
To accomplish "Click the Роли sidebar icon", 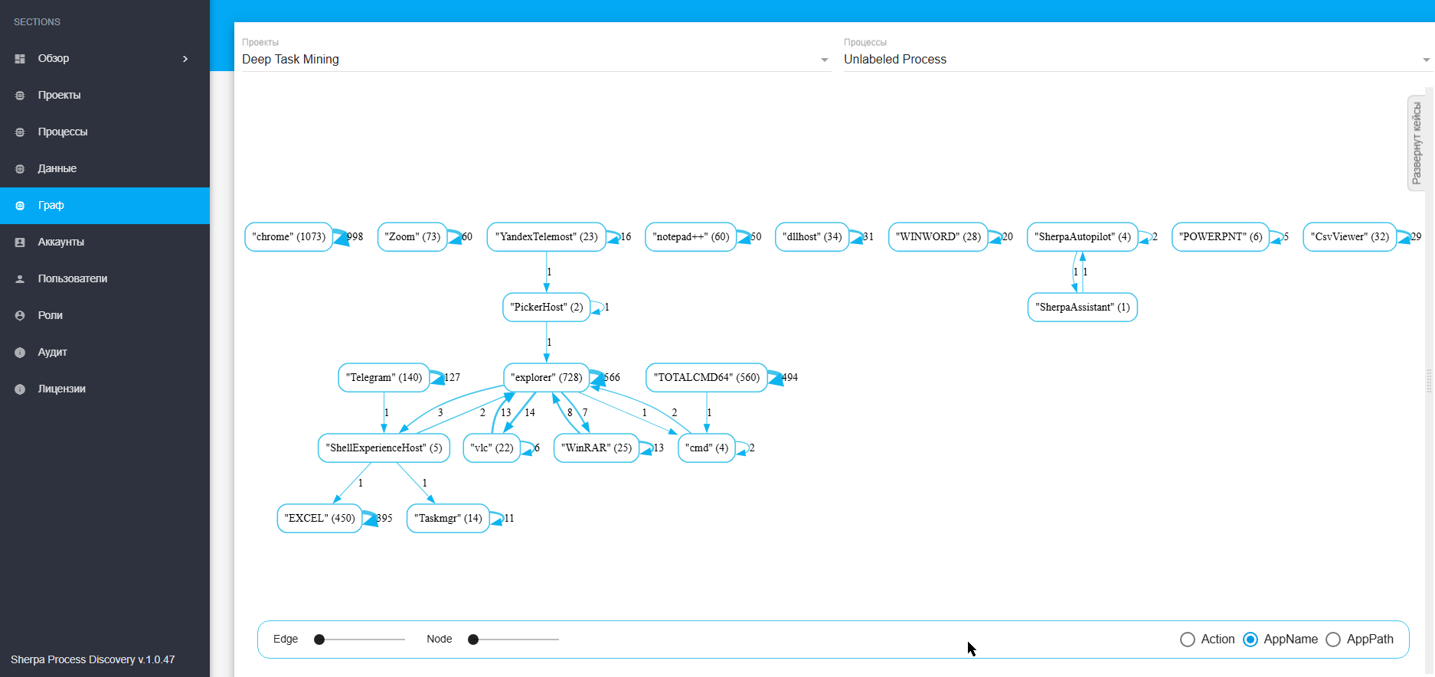I will pos(20,316).
